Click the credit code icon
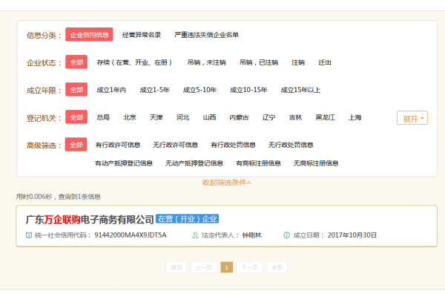This screenshot has width=445, height=297. click(29, 235)
